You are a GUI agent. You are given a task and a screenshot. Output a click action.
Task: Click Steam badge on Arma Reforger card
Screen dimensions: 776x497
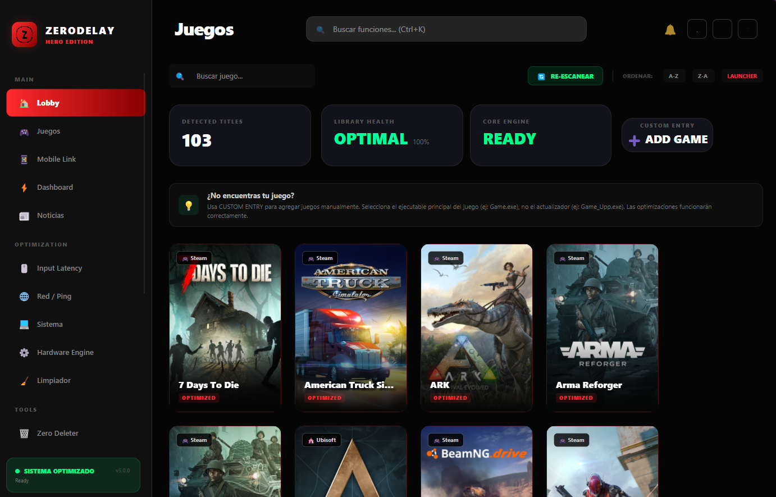pyautogui.click(x=572, y=258)
